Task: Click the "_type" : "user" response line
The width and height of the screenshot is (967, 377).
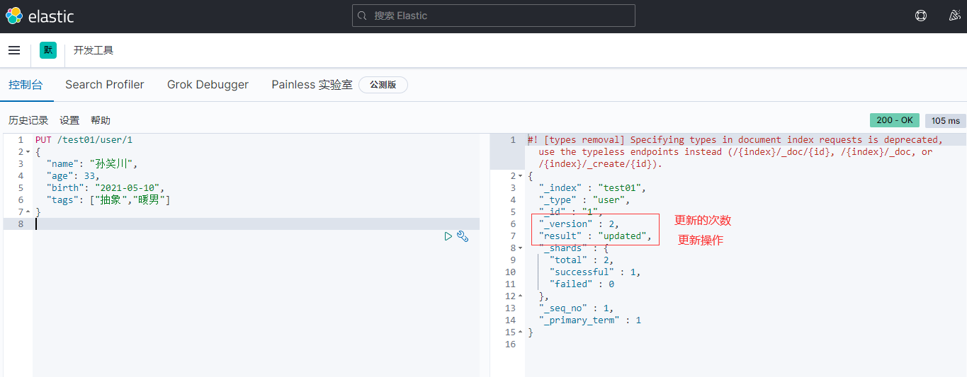Action: click(584, 200)
